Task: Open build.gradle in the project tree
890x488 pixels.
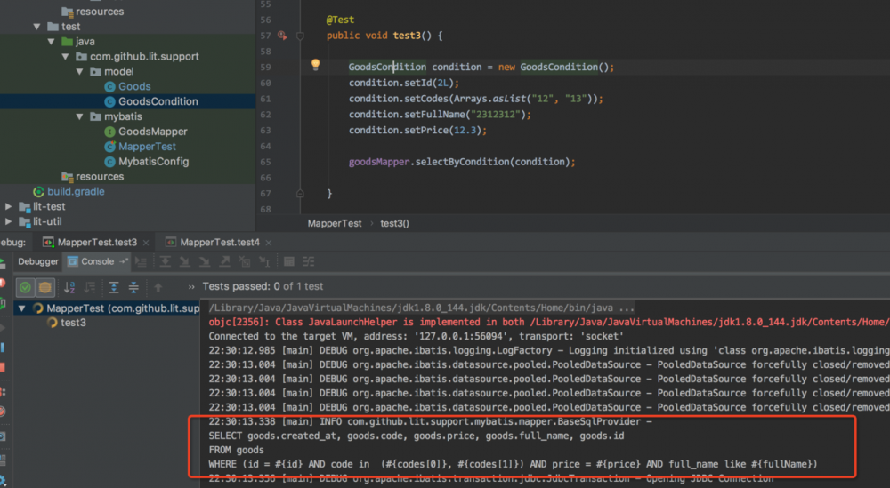Action: tap(75, 191)
